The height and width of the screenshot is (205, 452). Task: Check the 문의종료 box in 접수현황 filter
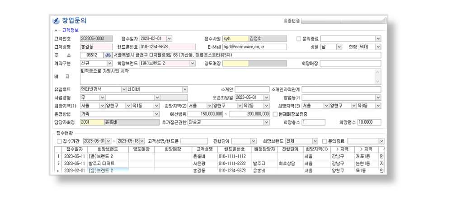[324, 141]
